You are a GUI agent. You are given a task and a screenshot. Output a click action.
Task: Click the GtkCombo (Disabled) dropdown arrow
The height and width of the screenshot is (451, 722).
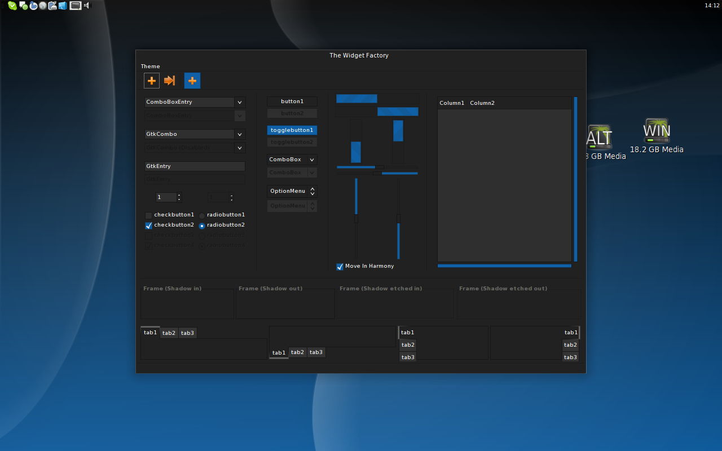240,148
